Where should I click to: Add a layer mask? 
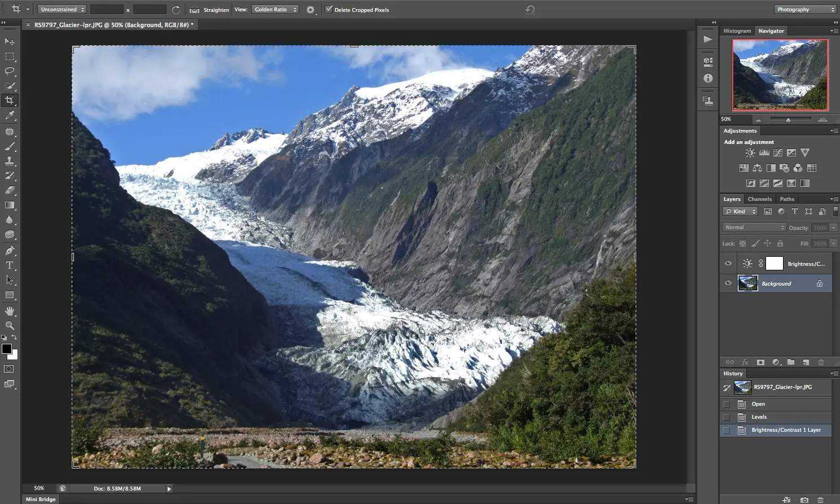[x=760, y=362]
